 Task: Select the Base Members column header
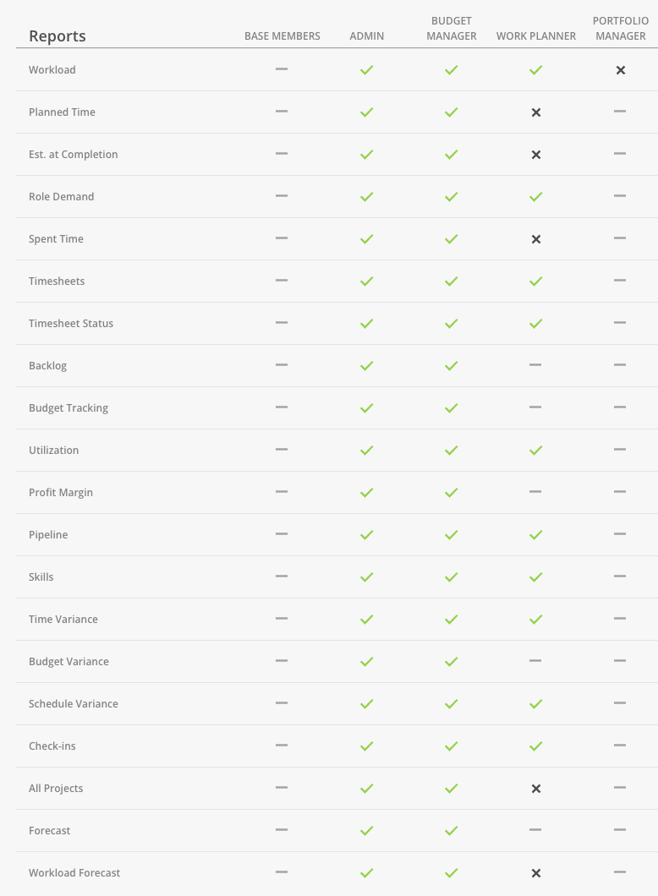[x=282, y=36]
